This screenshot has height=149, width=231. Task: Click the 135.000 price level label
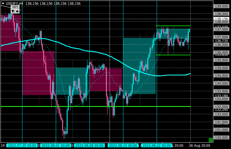[221, 68]
